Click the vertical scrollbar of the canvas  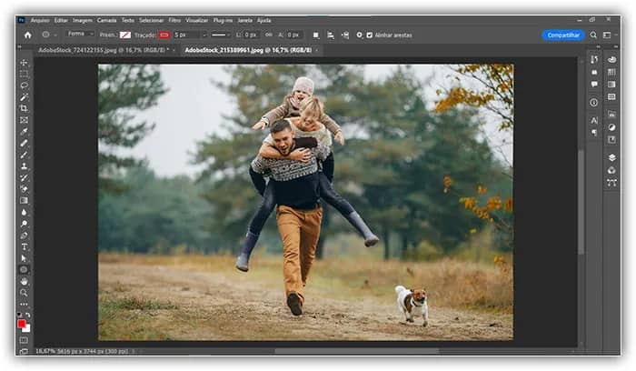click(x=581, y=200)
